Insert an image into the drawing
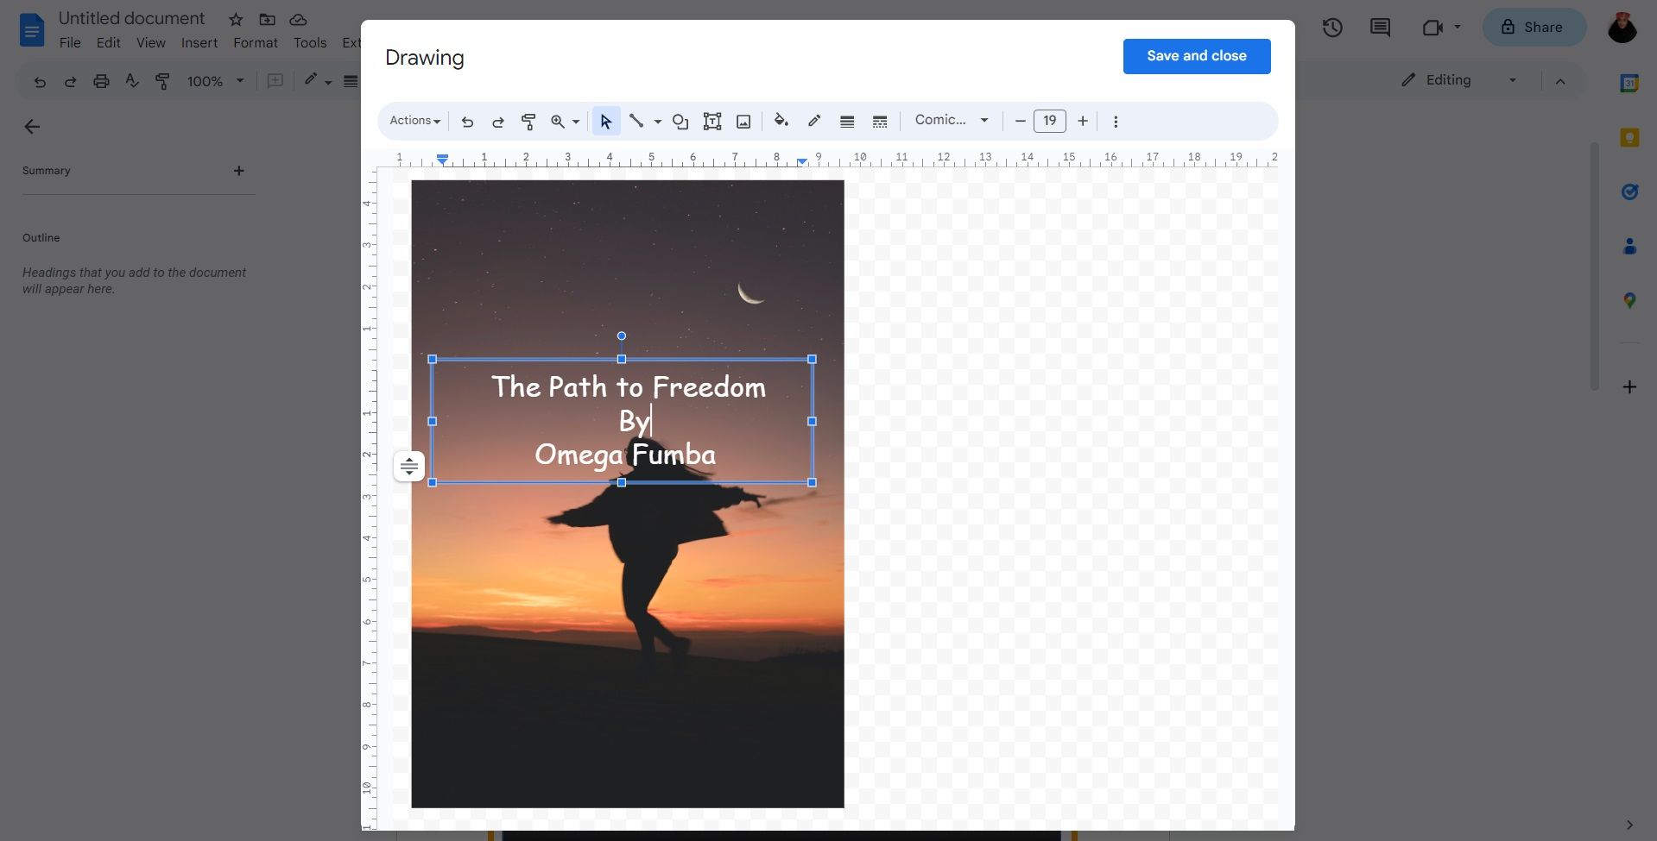 [743, 121]
